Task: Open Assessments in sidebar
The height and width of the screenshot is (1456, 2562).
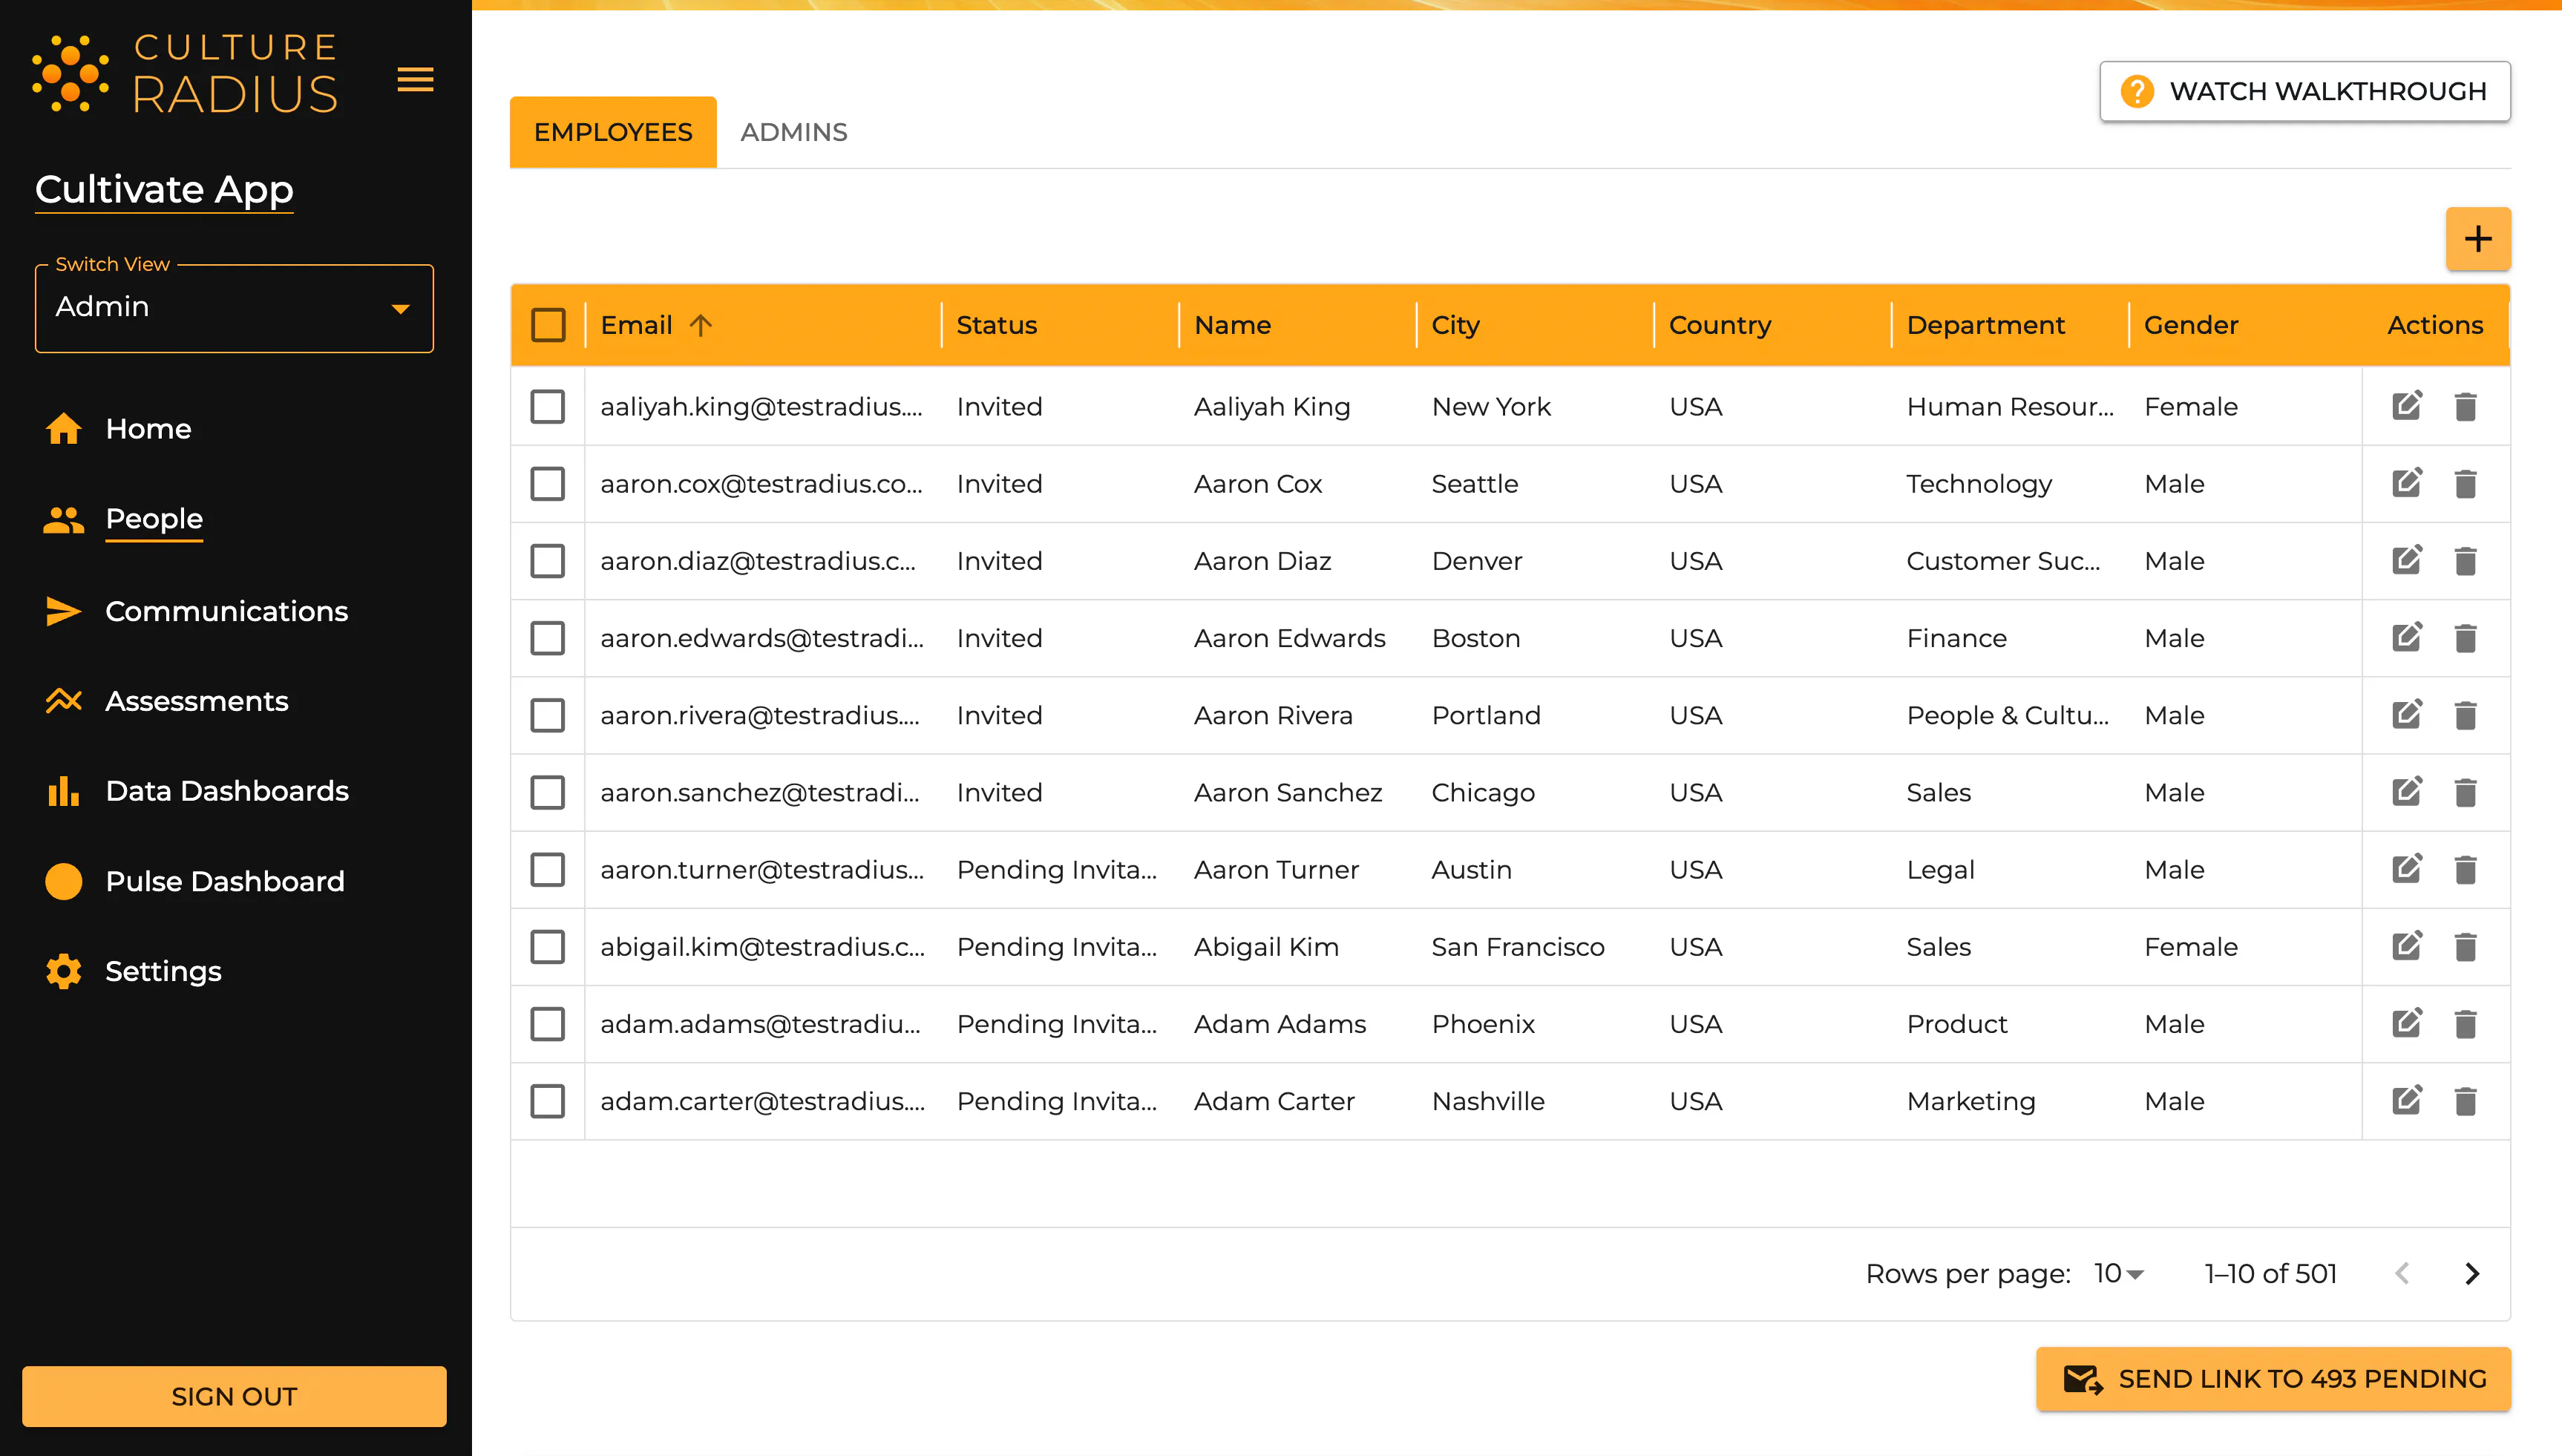Action: click(x=196, y=701)
